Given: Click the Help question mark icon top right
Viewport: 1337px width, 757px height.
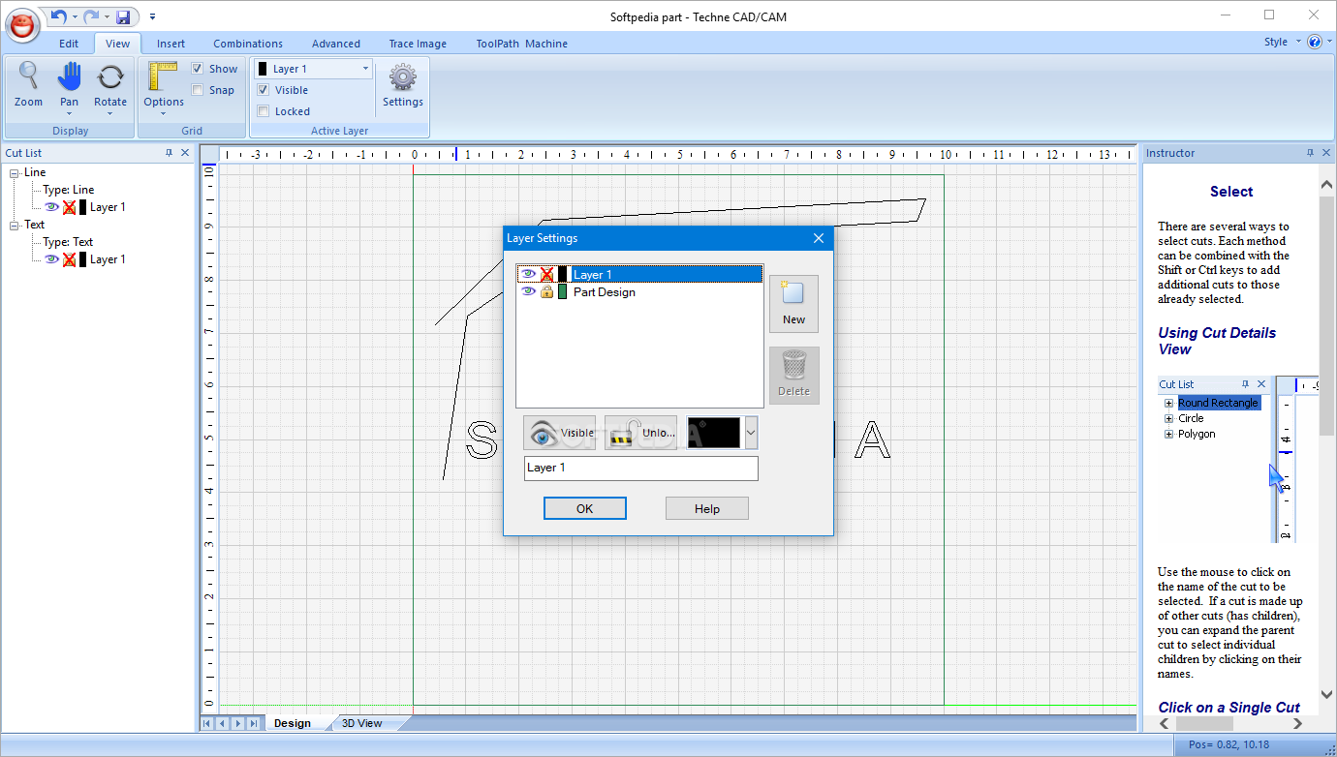Looking at the screenshot, I should coord(1315,42).
